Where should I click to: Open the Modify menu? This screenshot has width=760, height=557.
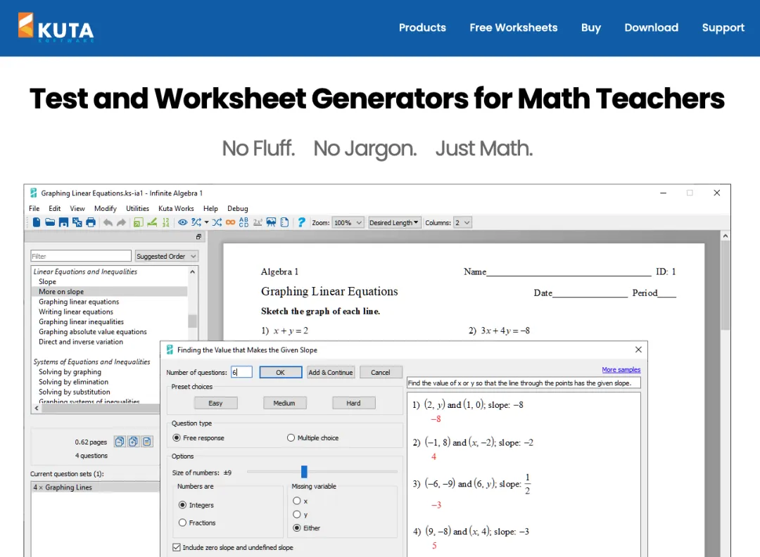[x=105, y=208]
